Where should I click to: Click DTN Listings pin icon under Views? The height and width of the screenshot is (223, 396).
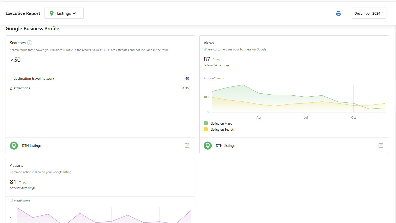pos(208,146)
